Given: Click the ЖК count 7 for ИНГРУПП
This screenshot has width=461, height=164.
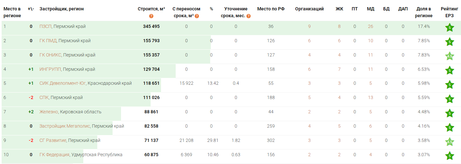Looking at the screenshot, I should click(x=339, y=69).
